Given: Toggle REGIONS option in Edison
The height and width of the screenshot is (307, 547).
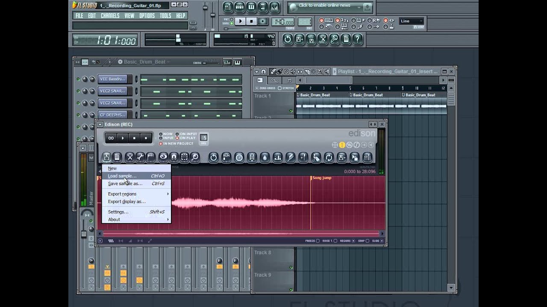Looking at the screenshot, I should click(x=348, y=241).
